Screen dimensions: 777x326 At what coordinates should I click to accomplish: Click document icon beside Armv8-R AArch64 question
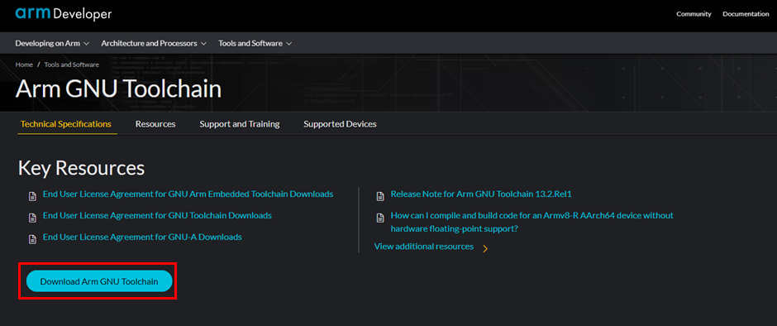pos(380,218)
